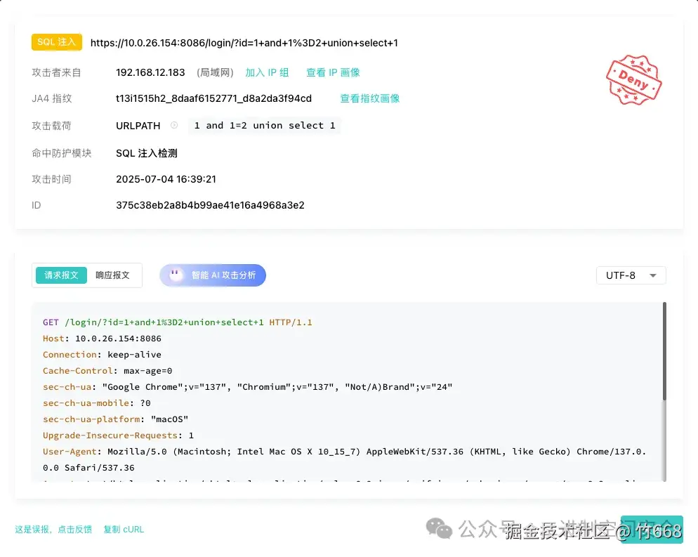The image size is (698, 557).
Task: Click the yellow SQL 注入 badge
Action: pos(56,42)
